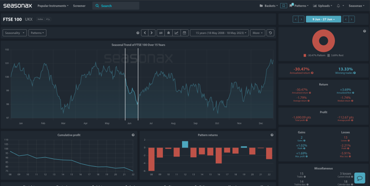Screen dimensions: 370x186
Task: Click the red Pattern legend swatch
Action: [x=305, y=55]
